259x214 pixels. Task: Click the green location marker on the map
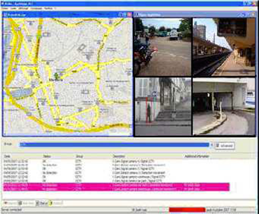pos(56,75)
